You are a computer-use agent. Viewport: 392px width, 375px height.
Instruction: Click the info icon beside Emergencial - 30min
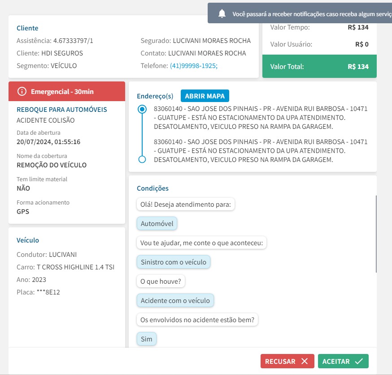click(x=22, y=91)
